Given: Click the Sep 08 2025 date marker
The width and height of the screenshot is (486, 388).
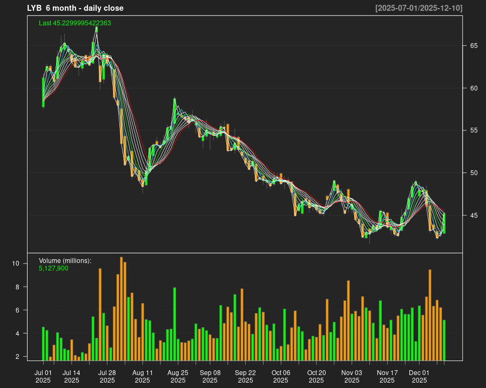Looking at the screenshot, I should point(210,376).
